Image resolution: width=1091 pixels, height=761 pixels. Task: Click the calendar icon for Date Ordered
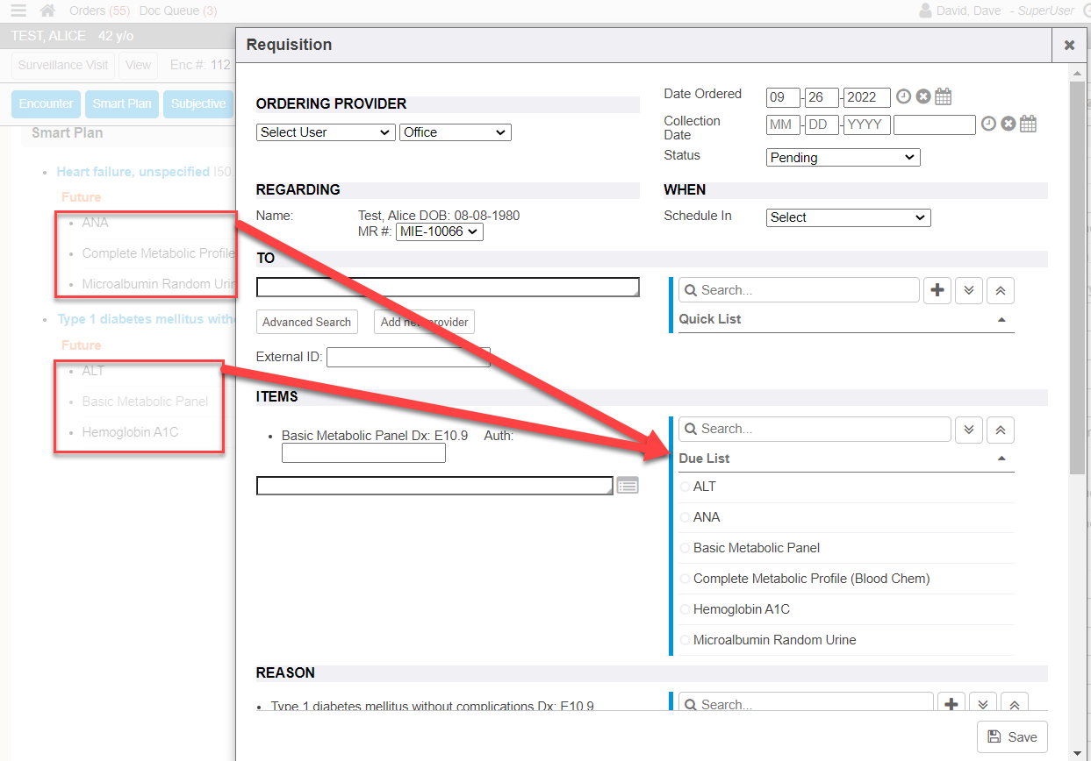coord(944,97)
